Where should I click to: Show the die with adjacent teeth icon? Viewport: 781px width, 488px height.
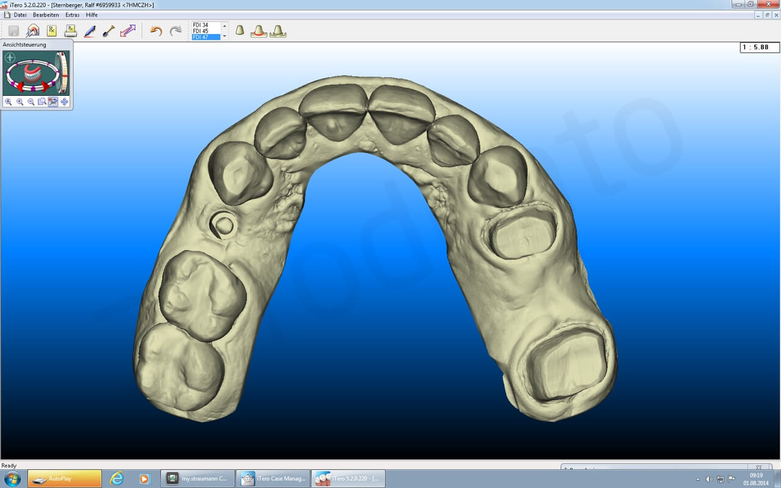(278, 30)
